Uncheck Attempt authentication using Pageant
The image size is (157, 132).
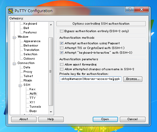coord(61,43)
